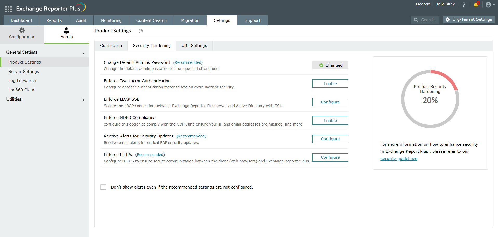Image resolution: width=498 pixels, height=237 pixels.
Task: Focus the Search input field
Action: tap(425, 20)
